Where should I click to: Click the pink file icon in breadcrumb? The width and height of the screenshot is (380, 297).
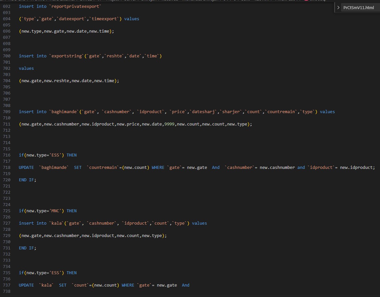306,1
